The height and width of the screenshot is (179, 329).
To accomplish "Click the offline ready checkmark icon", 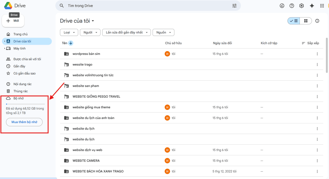I will click(x=282, y=6).
